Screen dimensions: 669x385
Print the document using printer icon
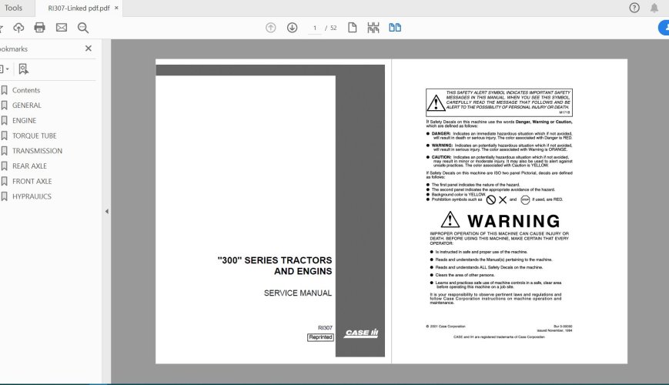(x=40, y=28)
